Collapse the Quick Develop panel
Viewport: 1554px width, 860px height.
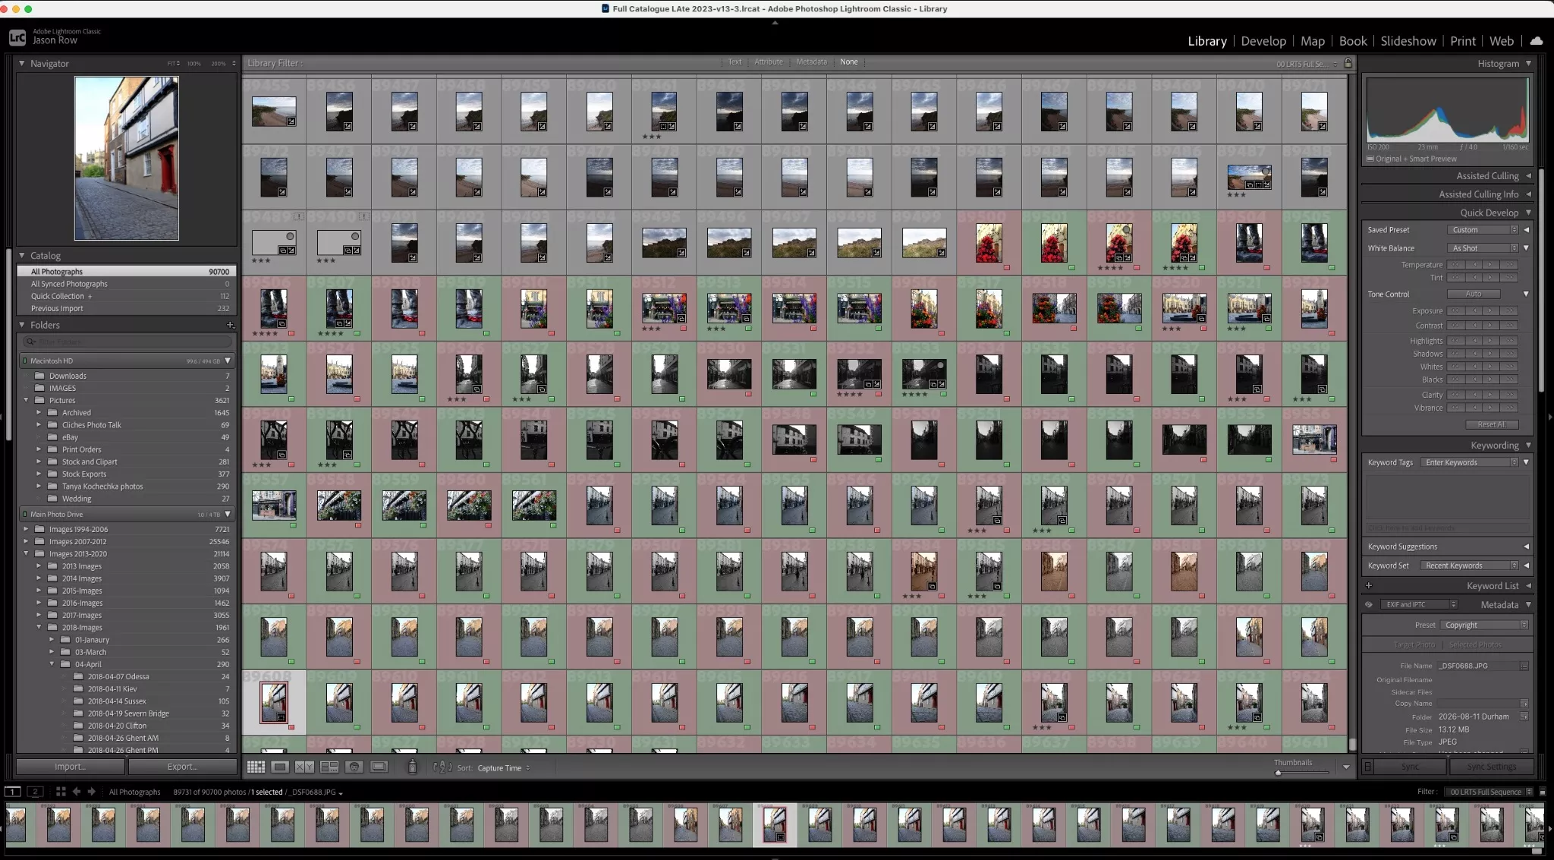click(1528, 213)
